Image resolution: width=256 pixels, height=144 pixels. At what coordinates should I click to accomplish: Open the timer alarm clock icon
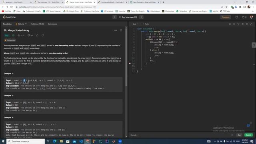(237, 17)
